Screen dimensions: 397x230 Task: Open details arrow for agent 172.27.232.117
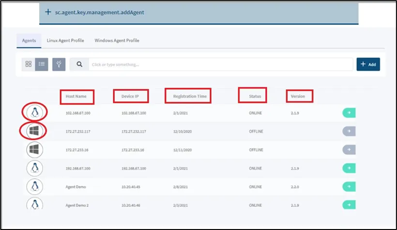(349, 131)
